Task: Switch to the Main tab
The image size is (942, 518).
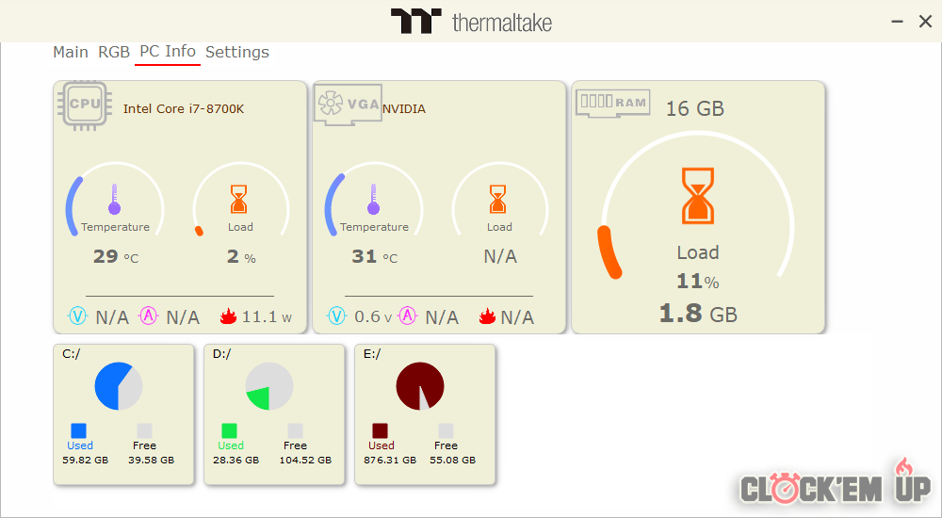Action: [x=71, y=52]
